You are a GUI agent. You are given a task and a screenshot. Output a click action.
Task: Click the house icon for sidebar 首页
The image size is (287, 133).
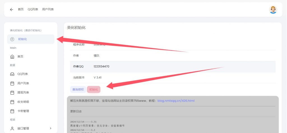click(x=12, y=57)
